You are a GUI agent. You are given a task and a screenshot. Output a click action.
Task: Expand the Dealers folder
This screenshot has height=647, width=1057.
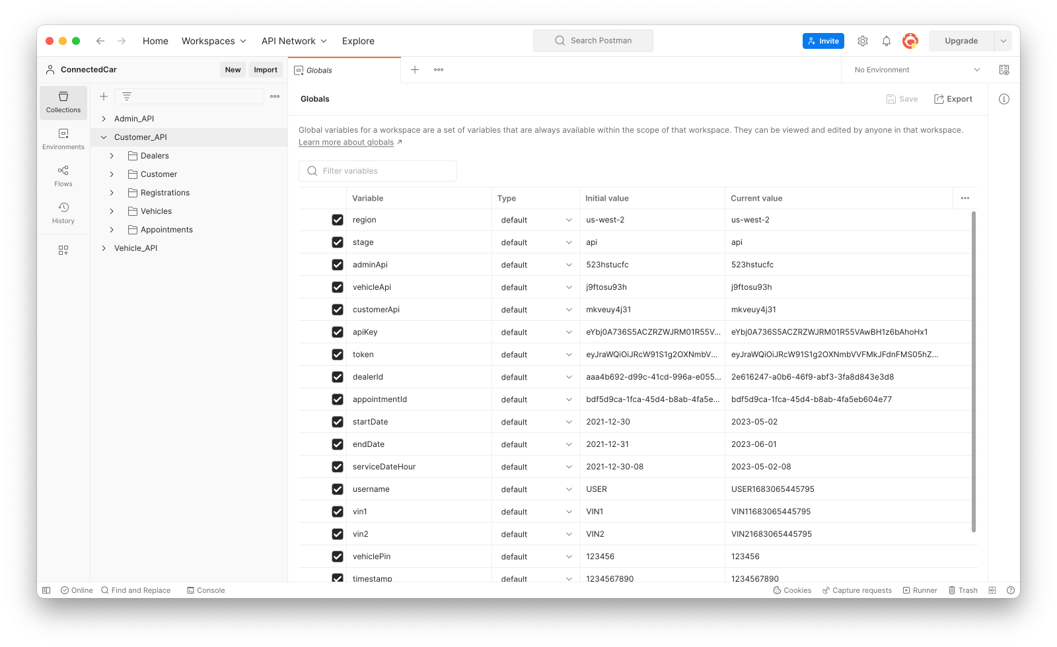(x=112, y=156)
